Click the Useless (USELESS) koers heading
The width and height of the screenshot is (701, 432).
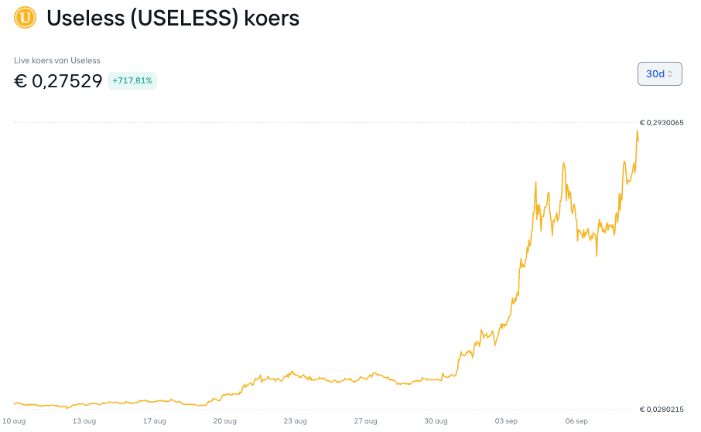point(173,18)
